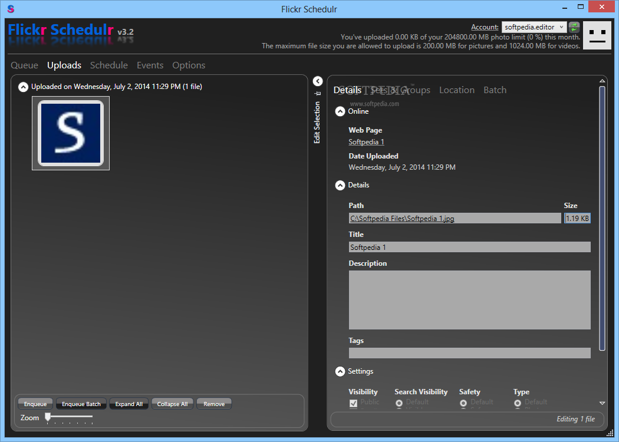Image resolution: width=619 pixels, height=442 pixels.
Task: Click the Enqueue Batch button
Action: [x=81, y=404]
